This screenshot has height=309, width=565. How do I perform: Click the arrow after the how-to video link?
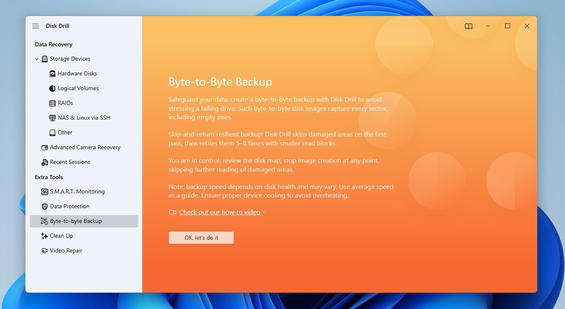[264, 212]
